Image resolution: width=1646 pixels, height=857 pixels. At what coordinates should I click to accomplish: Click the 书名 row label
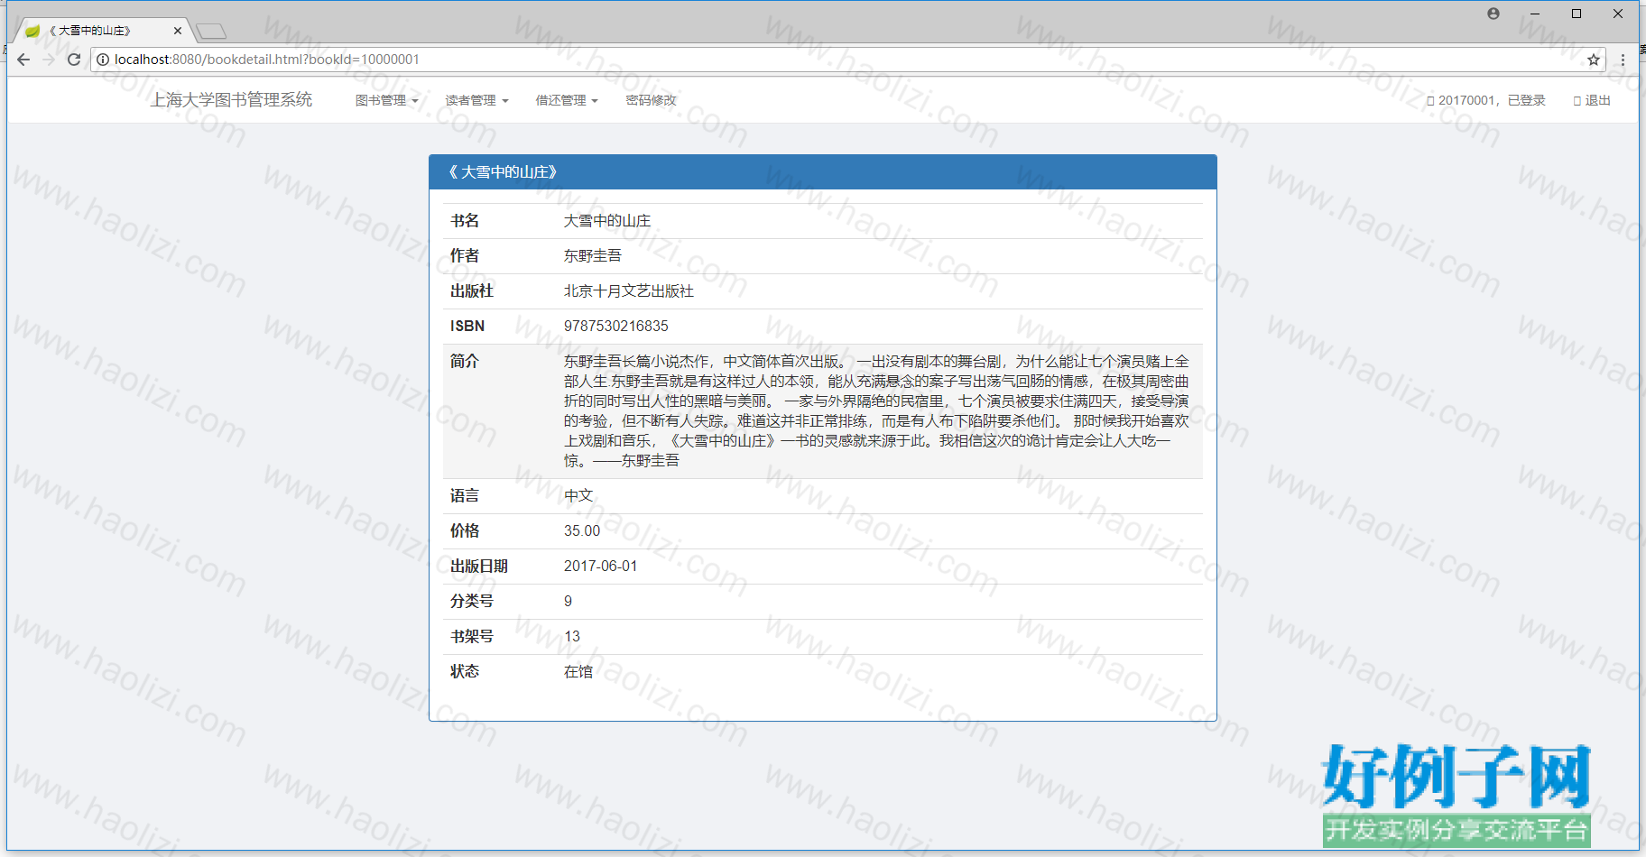coord(465,221)
